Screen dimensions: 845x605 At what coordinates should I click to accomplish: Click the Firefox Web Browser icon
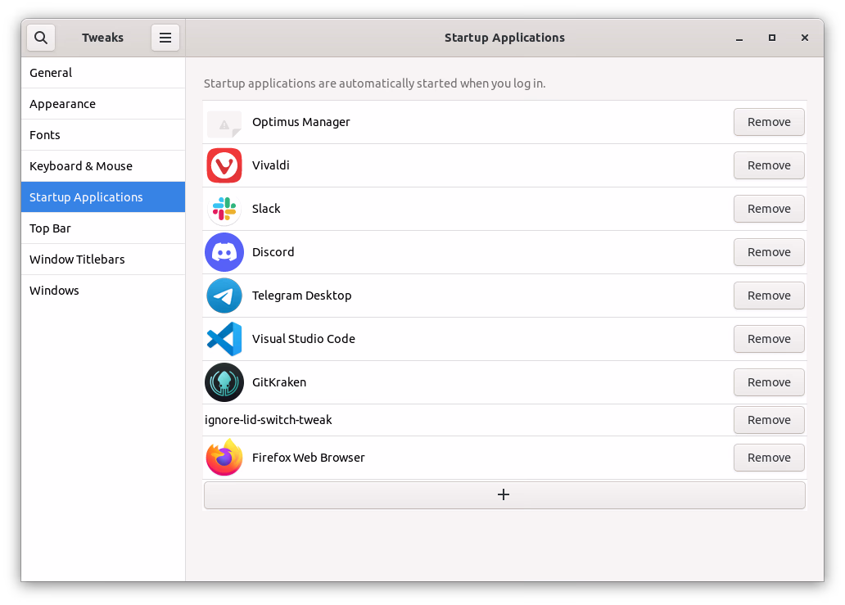point(224,458)
